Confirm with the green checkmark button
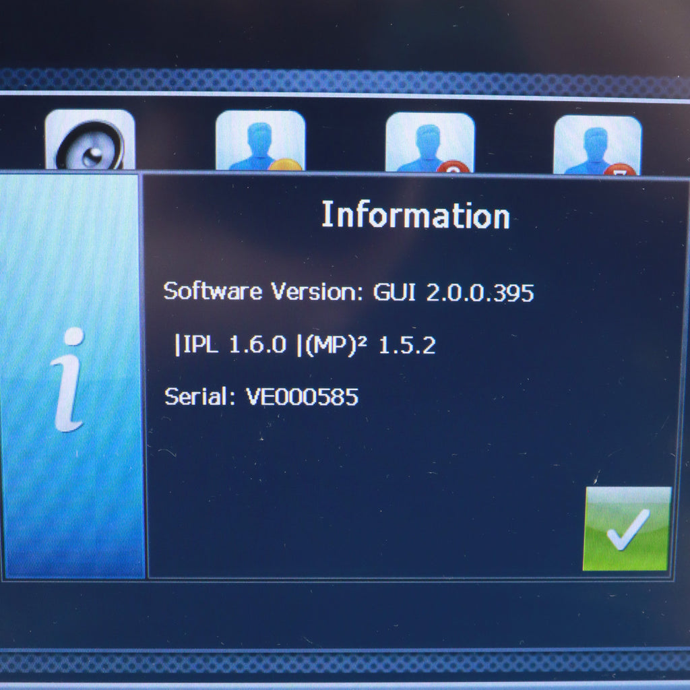This screenshot has width=690, height=690. [627, 529]
